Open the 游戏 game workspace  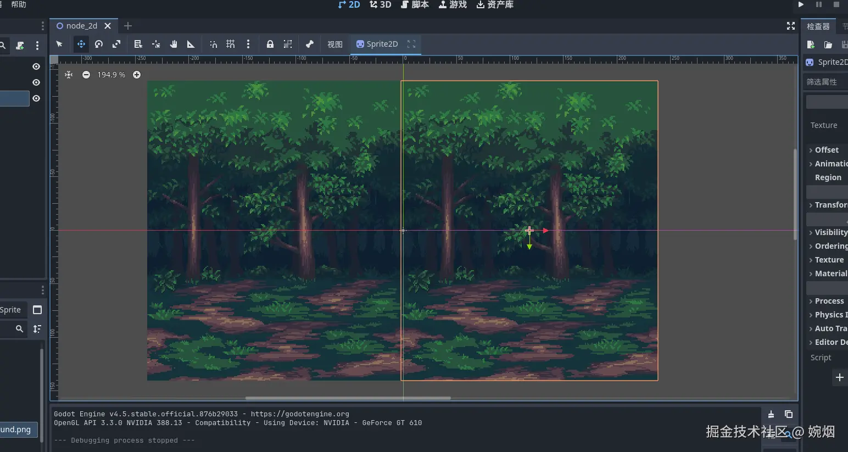[x=453, y=4]
